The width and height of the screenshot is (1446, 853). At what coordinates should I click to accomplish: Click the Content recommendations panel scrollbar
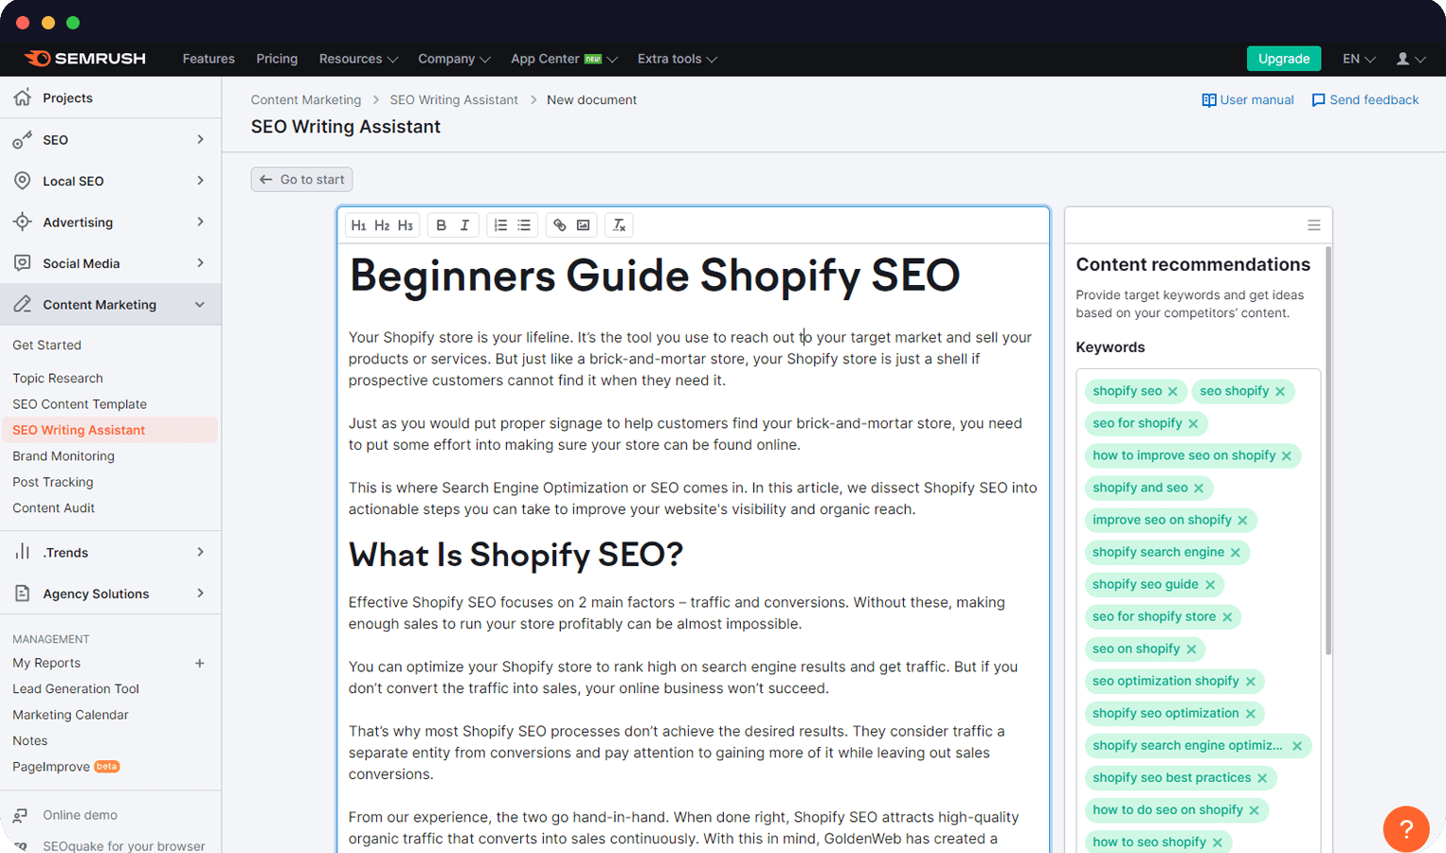click(1328, 451)
